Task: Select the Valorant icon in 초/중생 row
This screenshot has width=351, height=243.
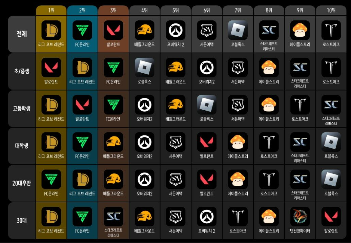Action: [x=51, y=68]
